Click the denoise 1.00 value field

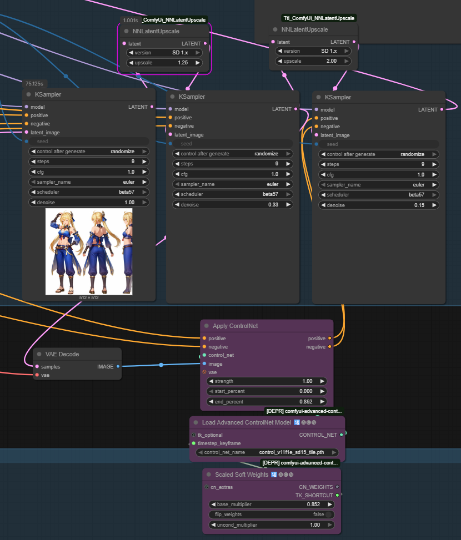[88, 203]
